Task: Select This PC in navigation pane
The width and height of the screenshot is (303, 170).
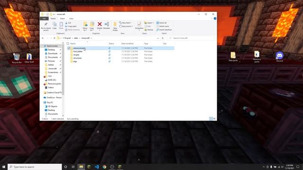Action: pos(50,102)
